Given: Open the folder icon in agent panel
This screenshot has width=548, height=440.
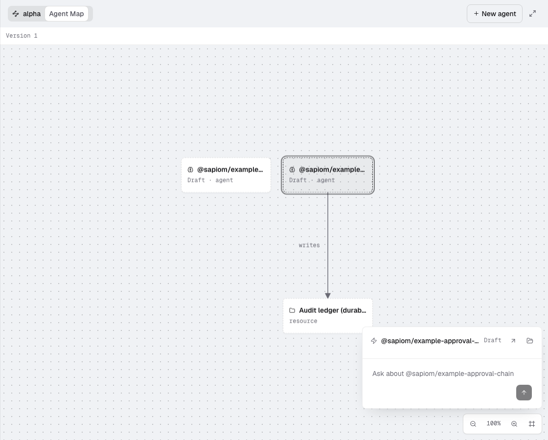Looking at the screenshot, I should pyautogui.click(x=529, y=340).
